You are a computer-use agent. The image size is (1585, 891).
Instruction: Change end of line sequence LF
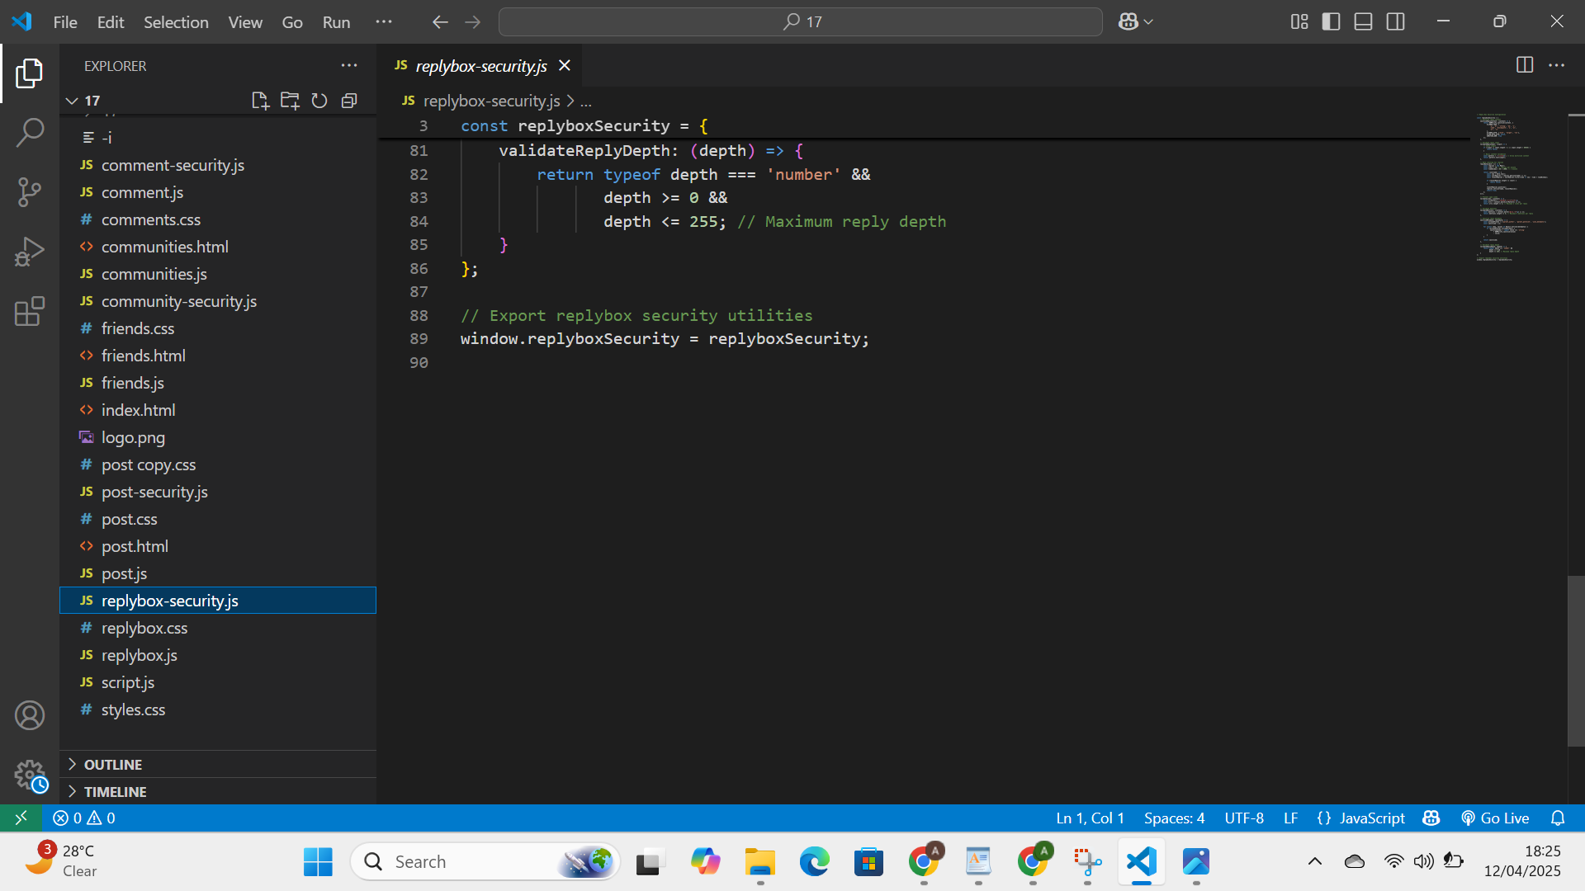1290,818
